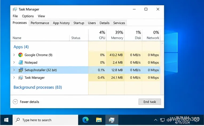Sort processes by Memory column
Screen dimensions: 204x126
click(115, 35)
